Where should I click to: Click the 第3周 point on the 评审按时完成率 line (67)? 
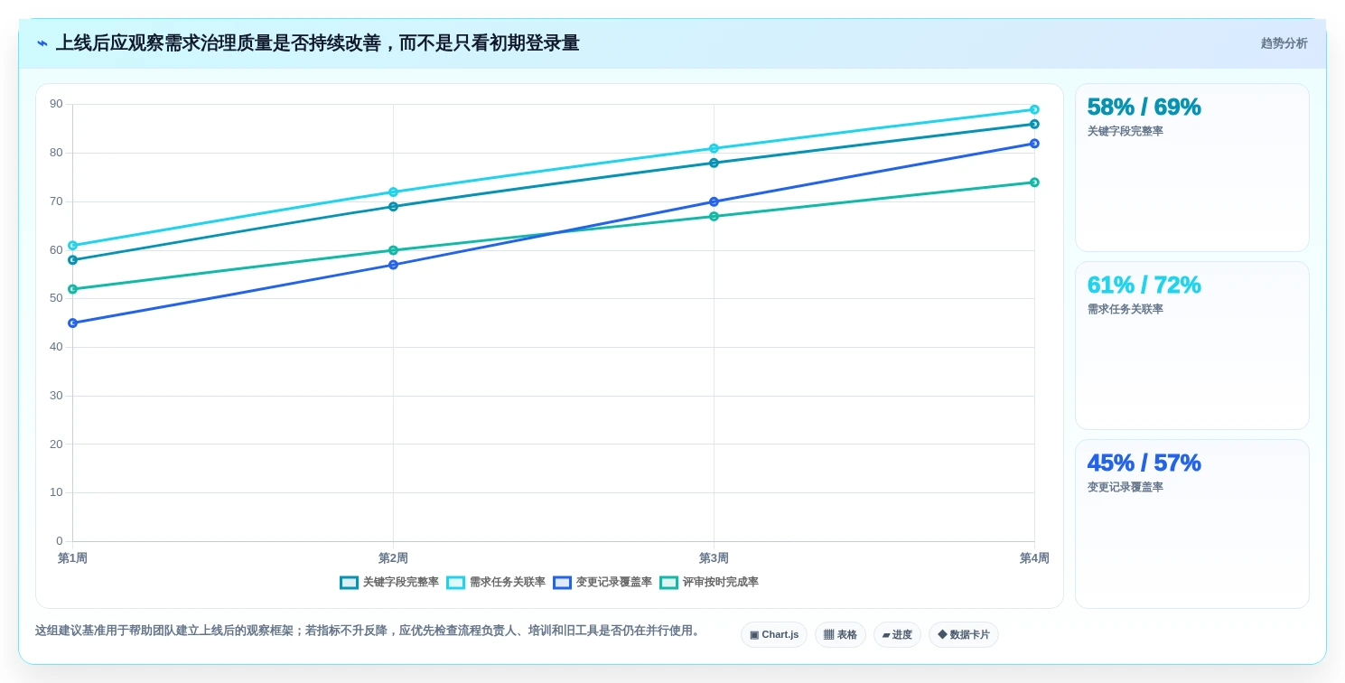[714, 217]
